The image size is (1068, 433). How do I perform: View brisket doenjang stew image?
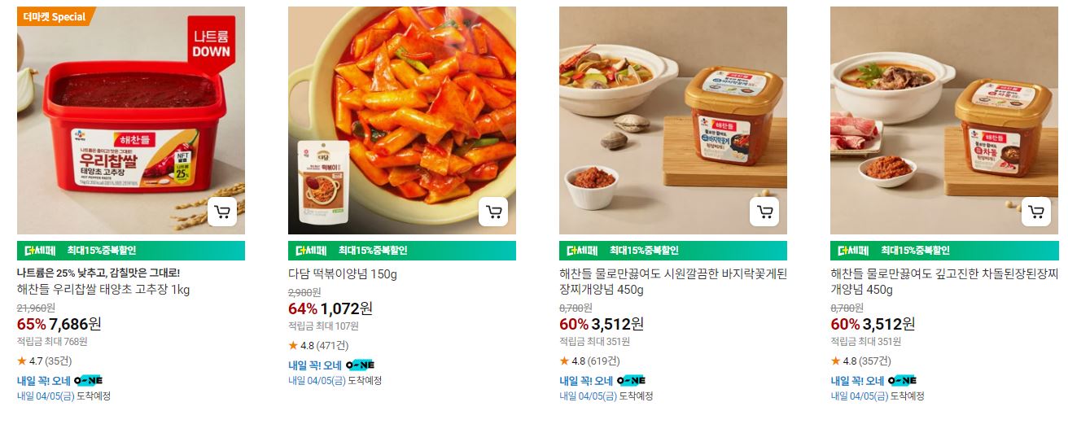(944, 120)
